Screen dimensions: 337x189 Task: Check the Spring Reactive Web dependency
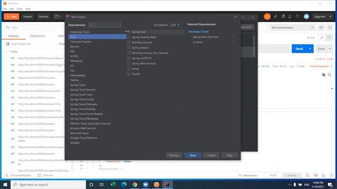coord(128,37)
